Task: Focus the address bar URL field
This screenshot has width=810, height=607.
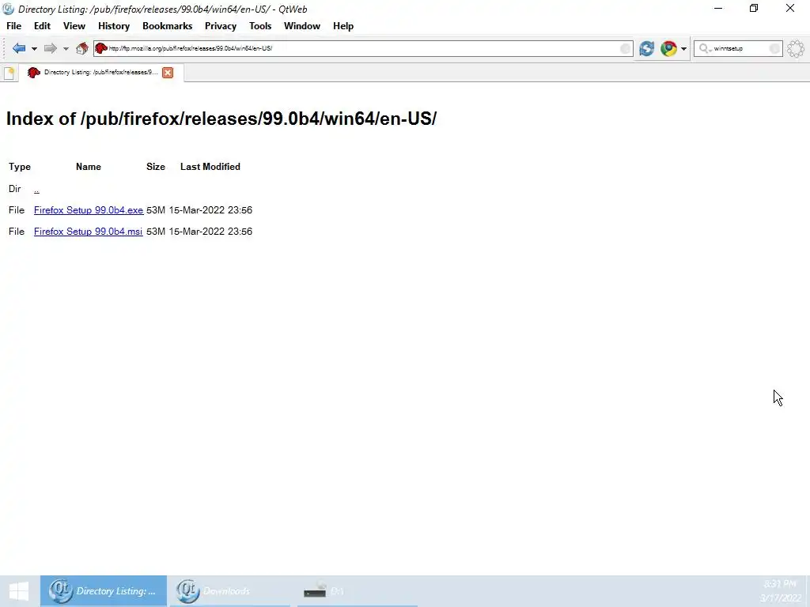Action: point(363,48)
